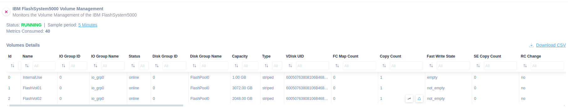Click the horizontal scrollbar under the table
The width and height of the screenshot is (568, 112).
[96, 105]
